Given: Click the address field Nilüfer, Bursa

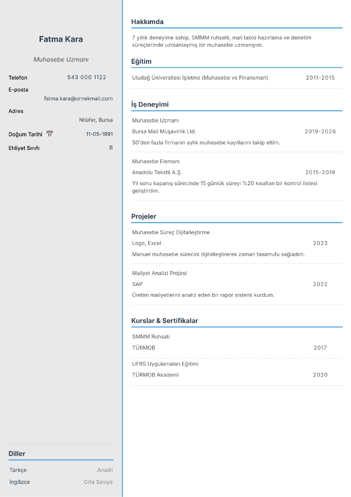Looking at the screenshot, I should coord(96,120).
